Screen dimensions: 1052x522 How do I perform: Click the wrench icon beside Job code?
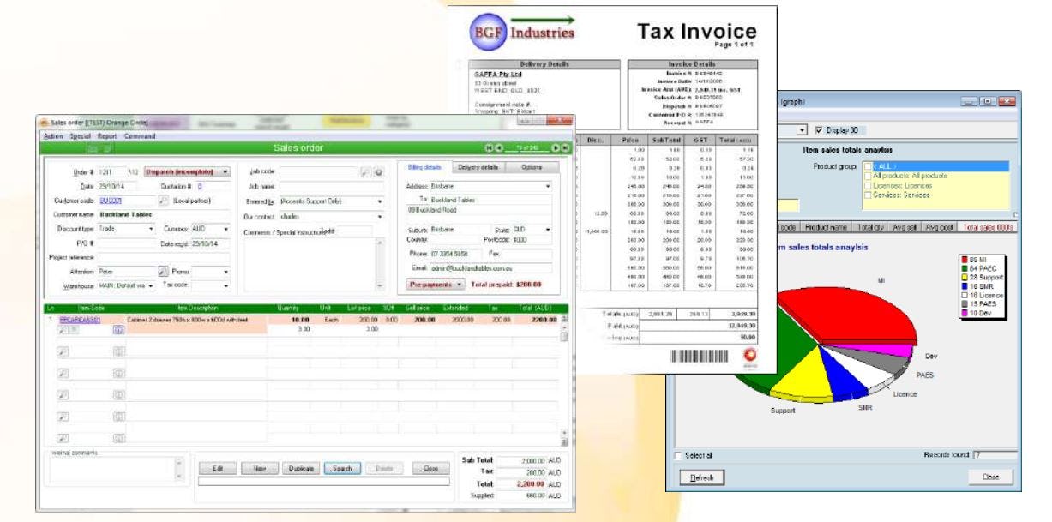coord(367,172)
